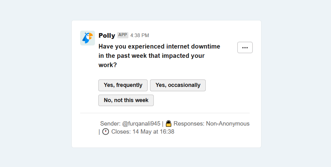Select "No, not this week" answer
331x167 pixels.
(x=126, y=100)
